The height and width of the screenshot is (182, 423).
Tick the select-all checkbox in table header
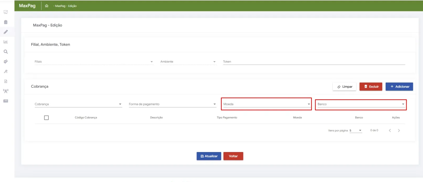(46, 118)
